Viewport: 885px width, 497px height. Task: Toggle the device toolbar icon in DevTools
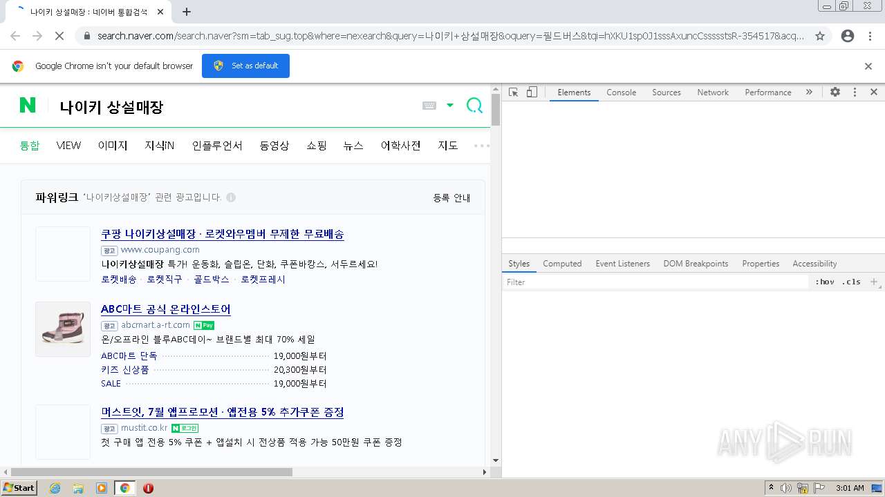coord(532,92)
